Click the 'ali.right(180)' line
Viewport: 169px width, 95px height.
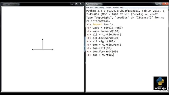pos(104,41)
